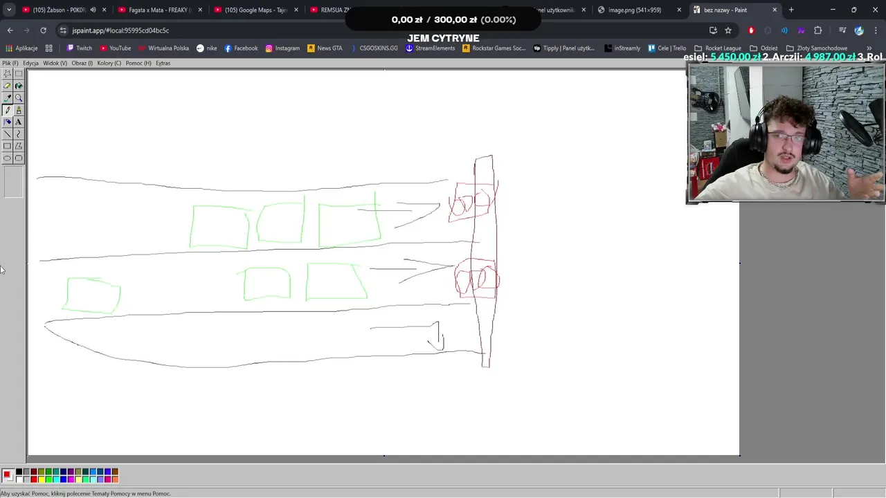Open the browser Extensions puzzle icon
This screenshot has height=498, width=886.
coord(817,30)
